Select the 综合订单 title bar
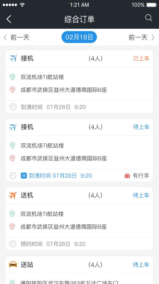Image resolution: width=159 pixels, height=284 pixels. click(x=79, y=19)
